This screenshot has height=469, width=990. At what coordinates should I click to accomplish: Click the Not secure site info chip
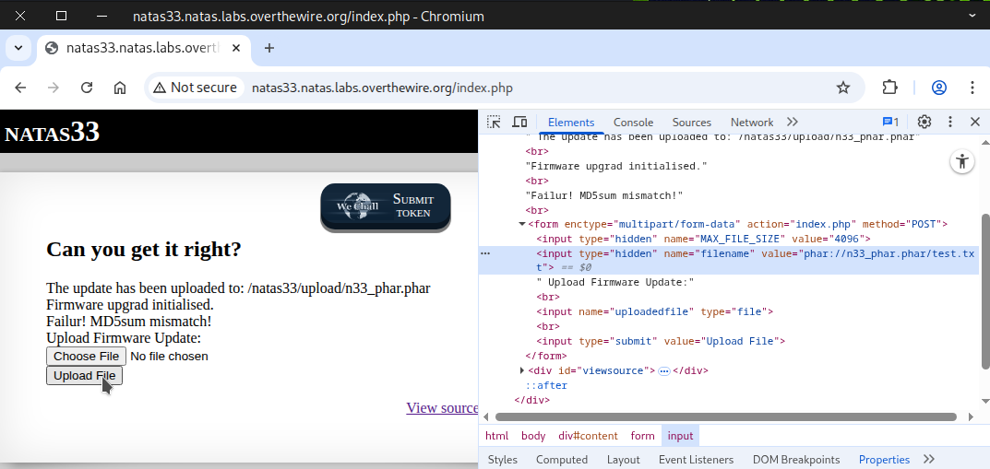tap(196, 88)
